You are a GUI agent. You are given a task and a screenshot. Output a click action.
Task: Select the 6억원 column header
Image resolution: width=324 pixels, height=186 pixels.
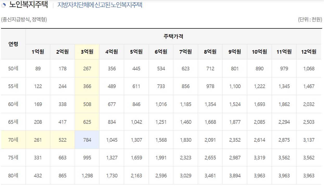tap(161, 52)
